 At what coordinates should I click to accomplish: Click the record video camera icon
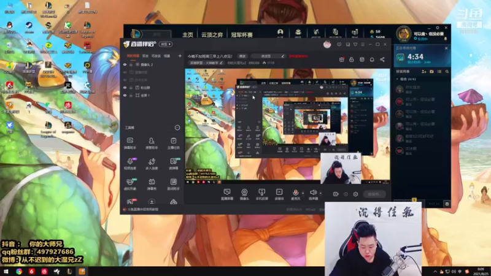(336, 194)
